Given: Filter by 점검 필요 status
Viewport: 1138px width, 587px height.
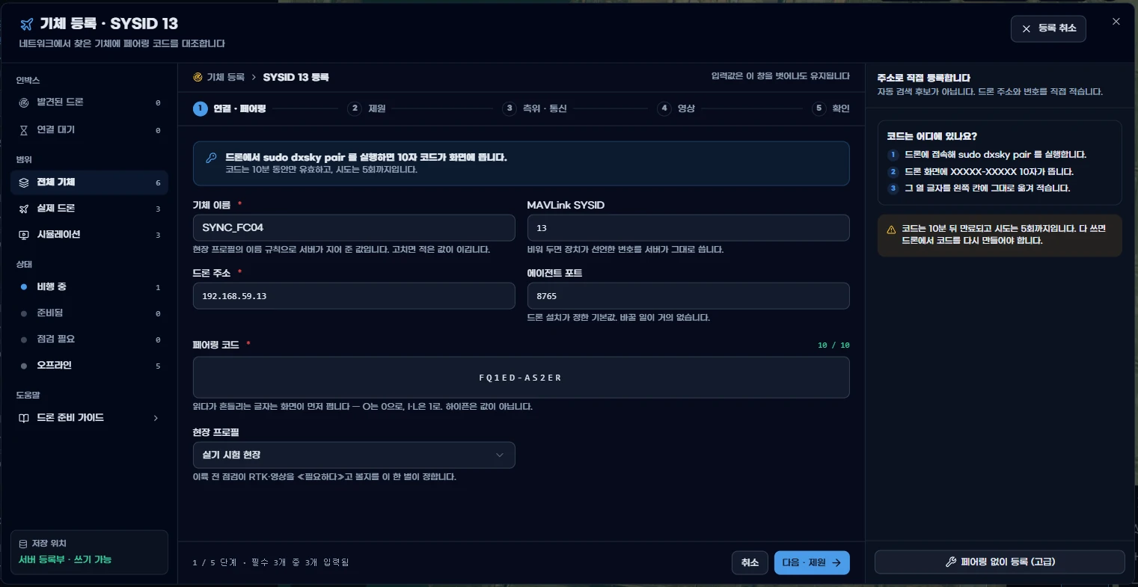Looking at the screenshot, I should [90, 339].
